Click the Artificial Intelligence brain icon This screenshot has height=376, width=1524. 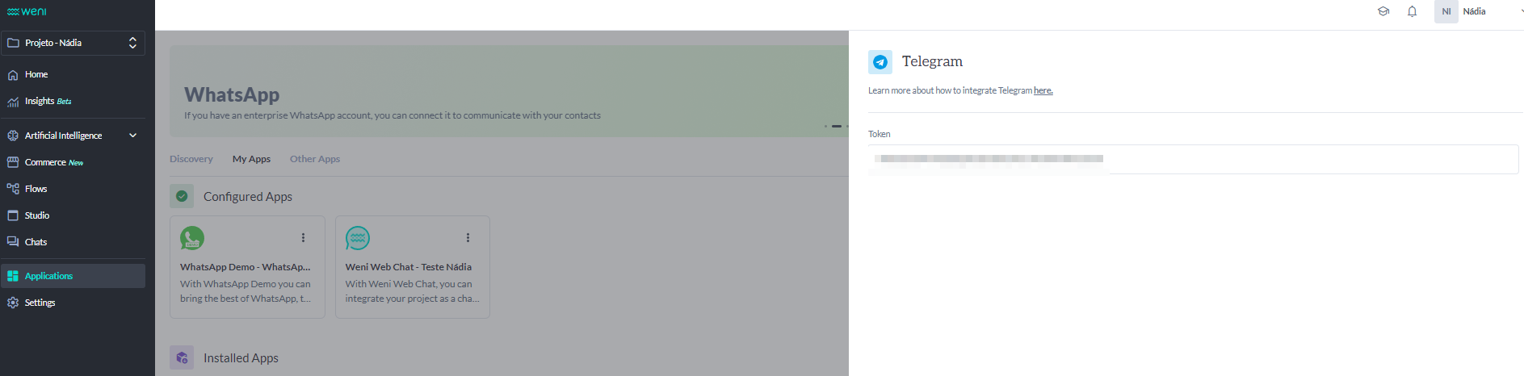coord(13,136)
